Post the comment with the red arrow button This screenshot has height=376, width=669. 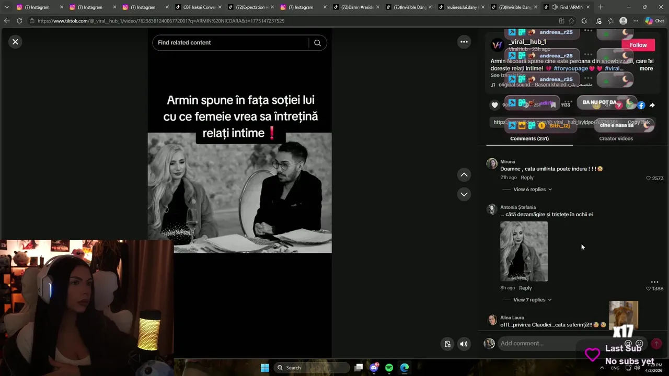pyautogui.click(x=656, y=344)
